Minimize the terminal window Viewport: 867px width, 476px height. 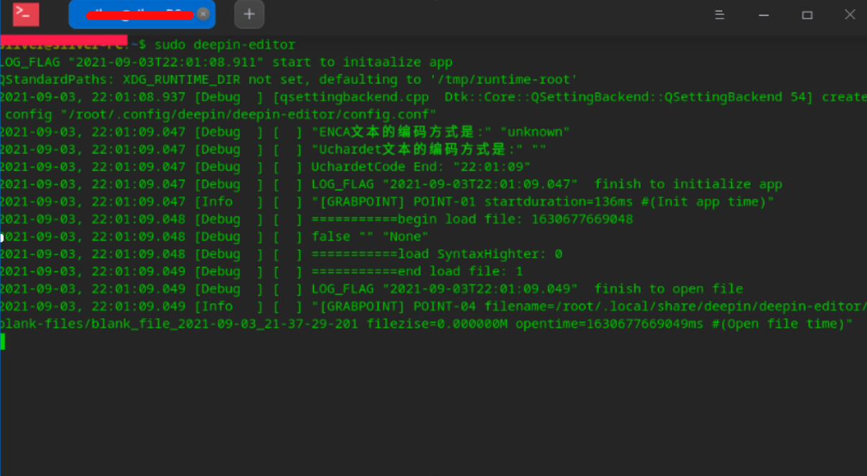[x=764, y=14]
